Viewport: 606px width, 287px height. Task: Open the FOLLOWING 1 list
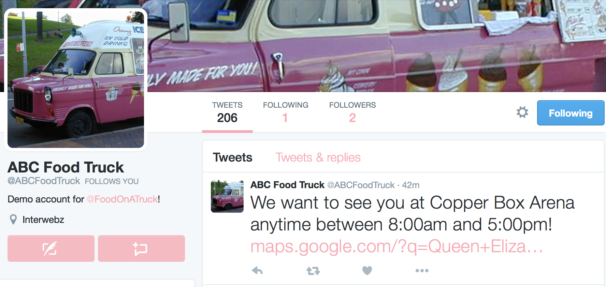(x=286, y=112)
